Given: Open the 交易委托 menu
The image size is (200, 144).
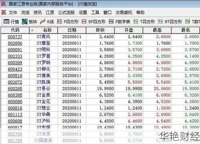Looking at the screenshot, I should (x=124, y=12).
